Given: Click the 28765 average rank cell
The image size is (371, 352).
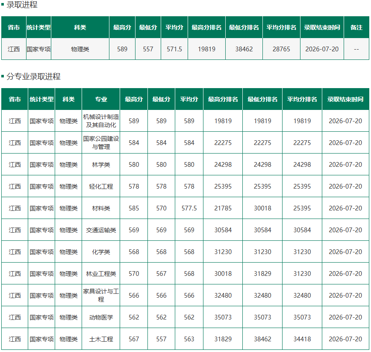Looking at the screenshot, I should pos(281,49).
